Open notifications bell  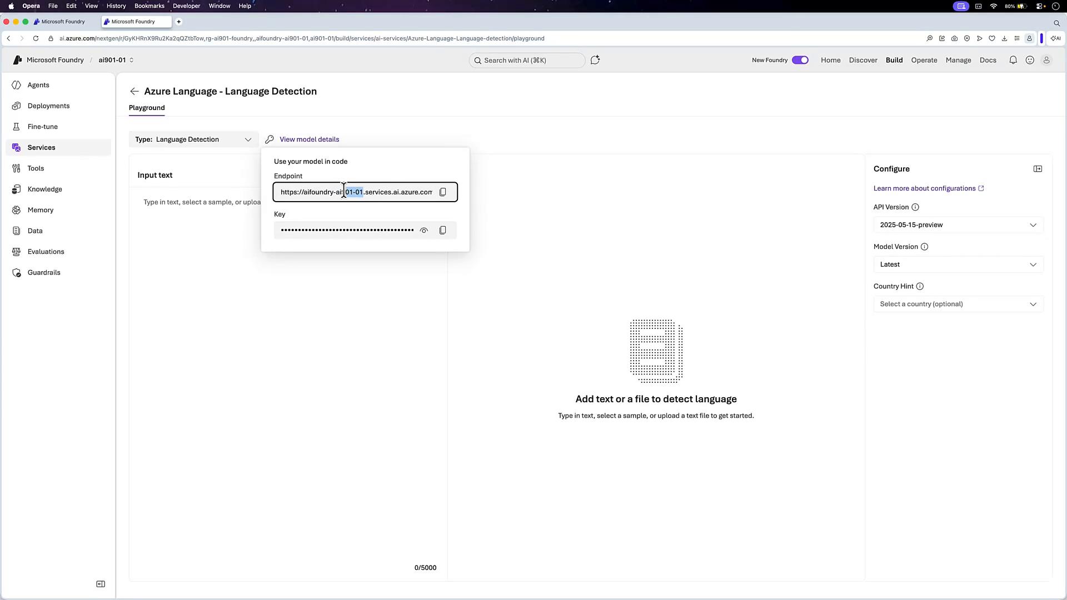(x=1013, y=60)
